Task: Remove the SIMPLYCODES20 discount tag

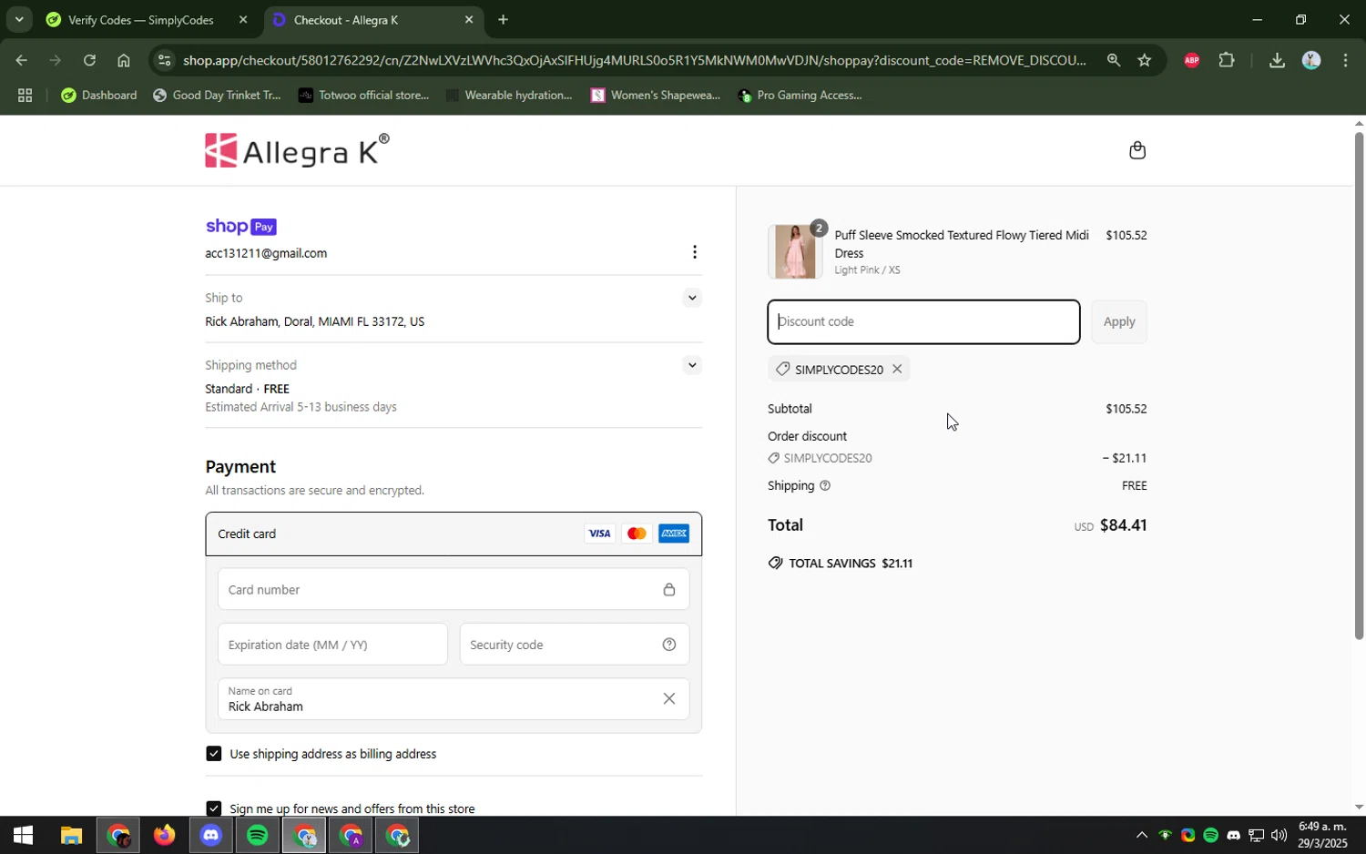Action: click(x=897, y=369)
